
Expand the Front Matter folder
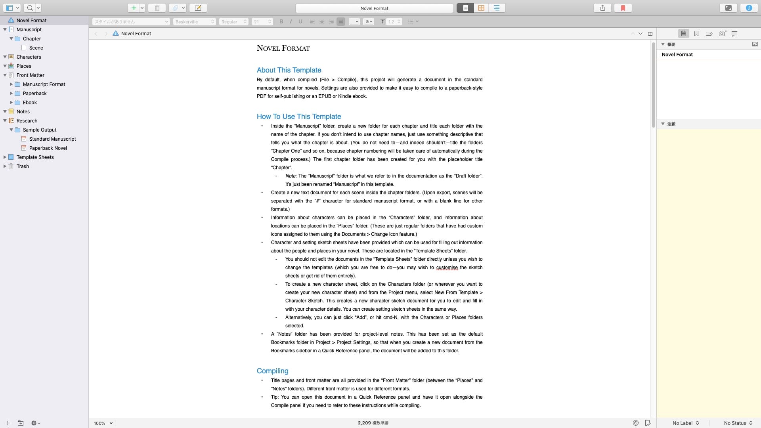4,75
